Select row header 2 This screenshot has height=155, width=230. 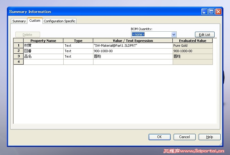pyautogui.click(x=18, y=51)
